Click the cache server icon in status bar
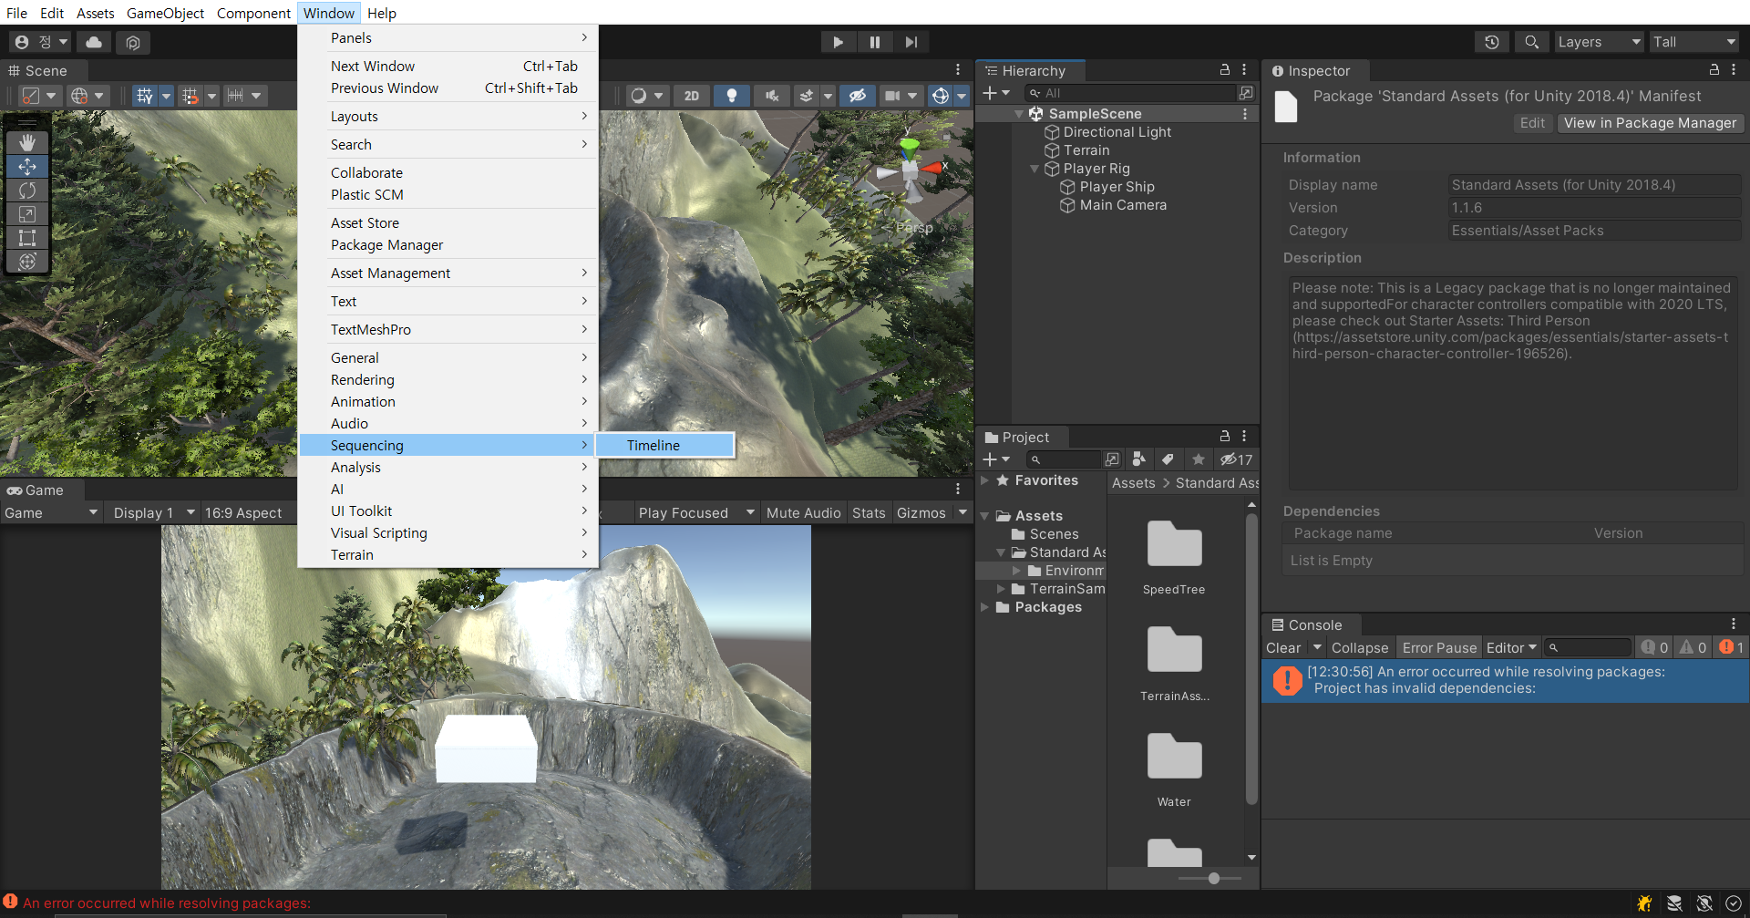The height and width of the screenshot is (918, 1750). pos(1674,903)
